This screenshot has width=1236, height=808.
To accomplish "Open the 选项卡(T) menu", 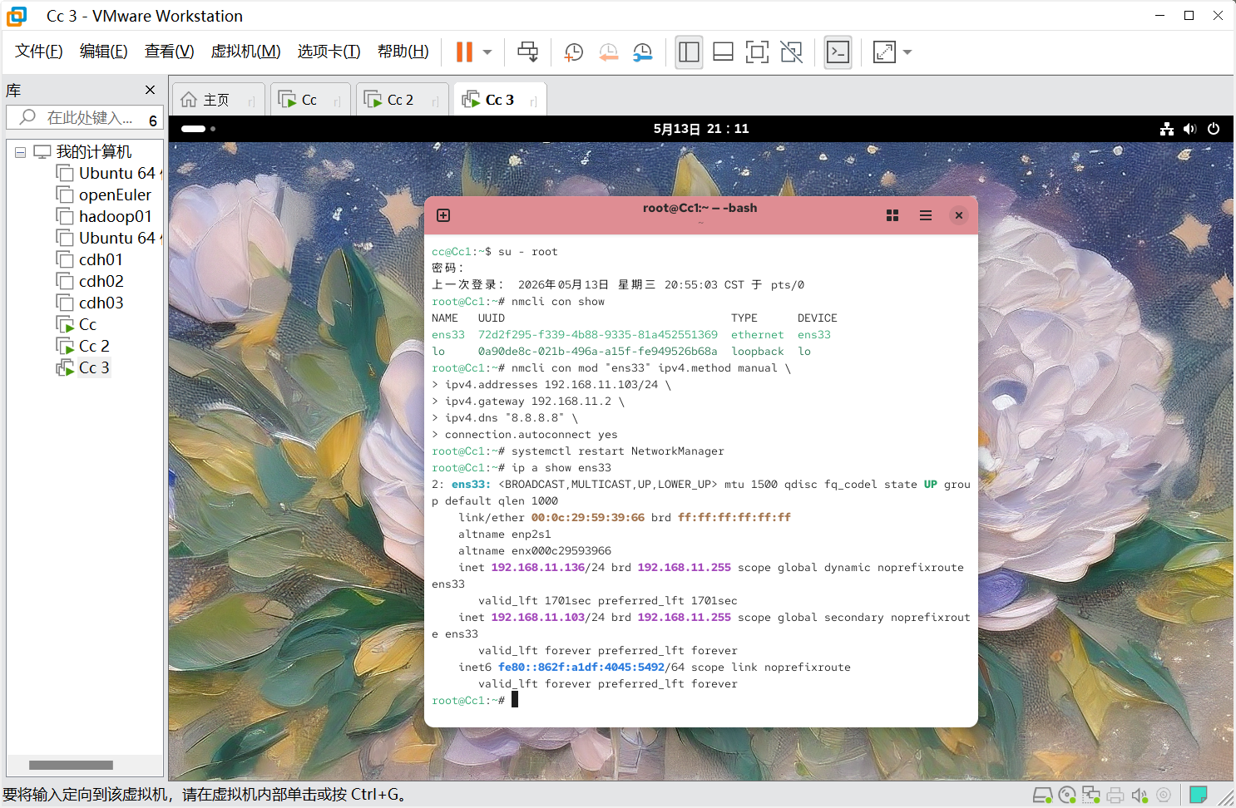I will [x=329, y=52].
